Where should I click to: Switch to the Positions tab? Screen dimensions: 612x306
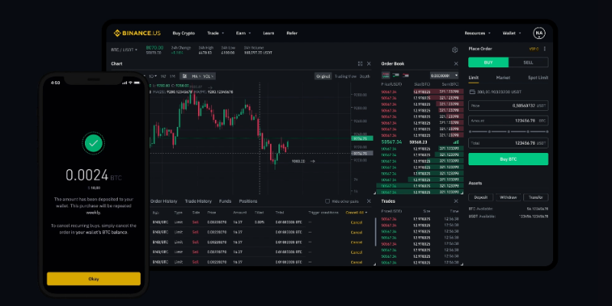coord(248,201)
